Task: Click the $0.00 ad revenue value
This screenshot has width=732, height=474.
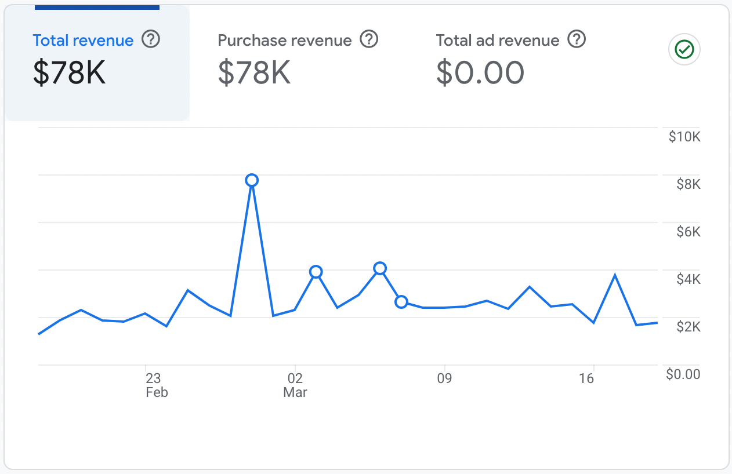Action: [480, 73]
